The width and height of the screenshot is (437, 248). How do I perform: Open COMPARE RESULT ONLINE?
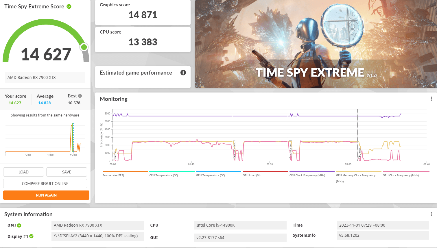(x=45, y=184)
